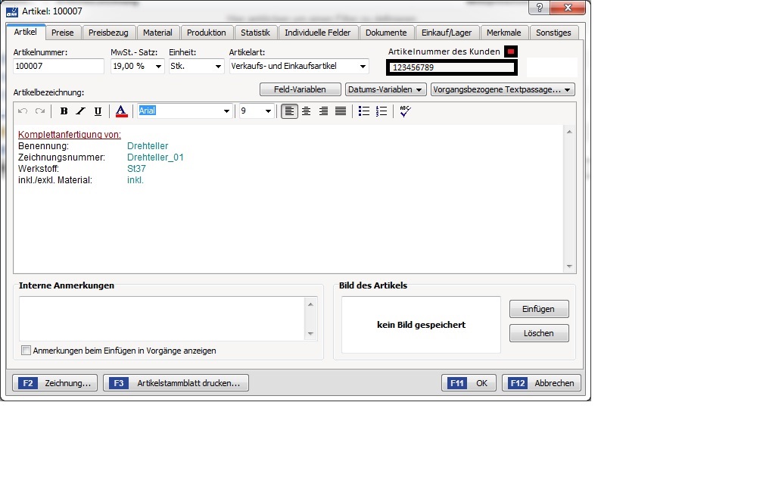763x477 pixels.
Task: Click the 'St37' material value
Action: [x=136, y=169]
